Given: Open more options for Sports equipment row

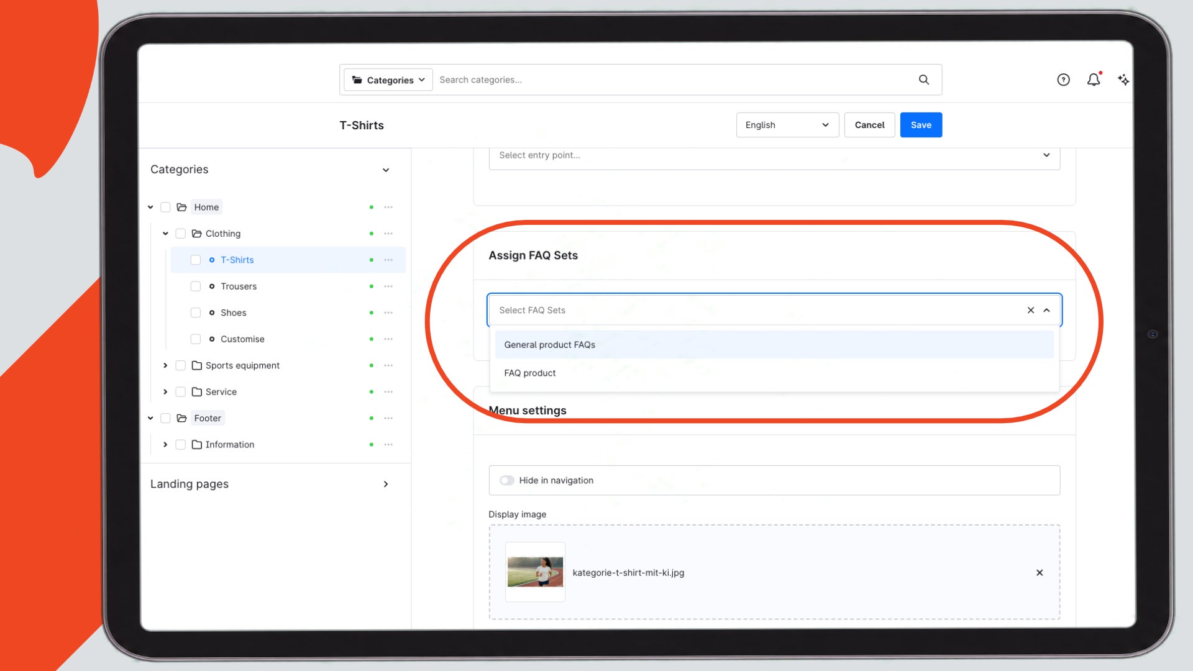Looking at the screenshot, I should coord(388,365).
